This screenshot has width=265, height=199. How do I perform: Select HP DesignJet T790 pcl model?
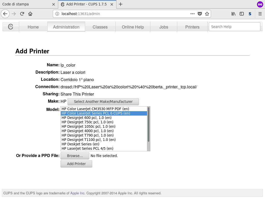pos(104,135)
